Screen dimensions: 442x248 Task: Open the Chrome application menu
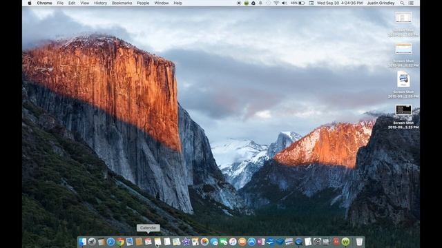44,3
